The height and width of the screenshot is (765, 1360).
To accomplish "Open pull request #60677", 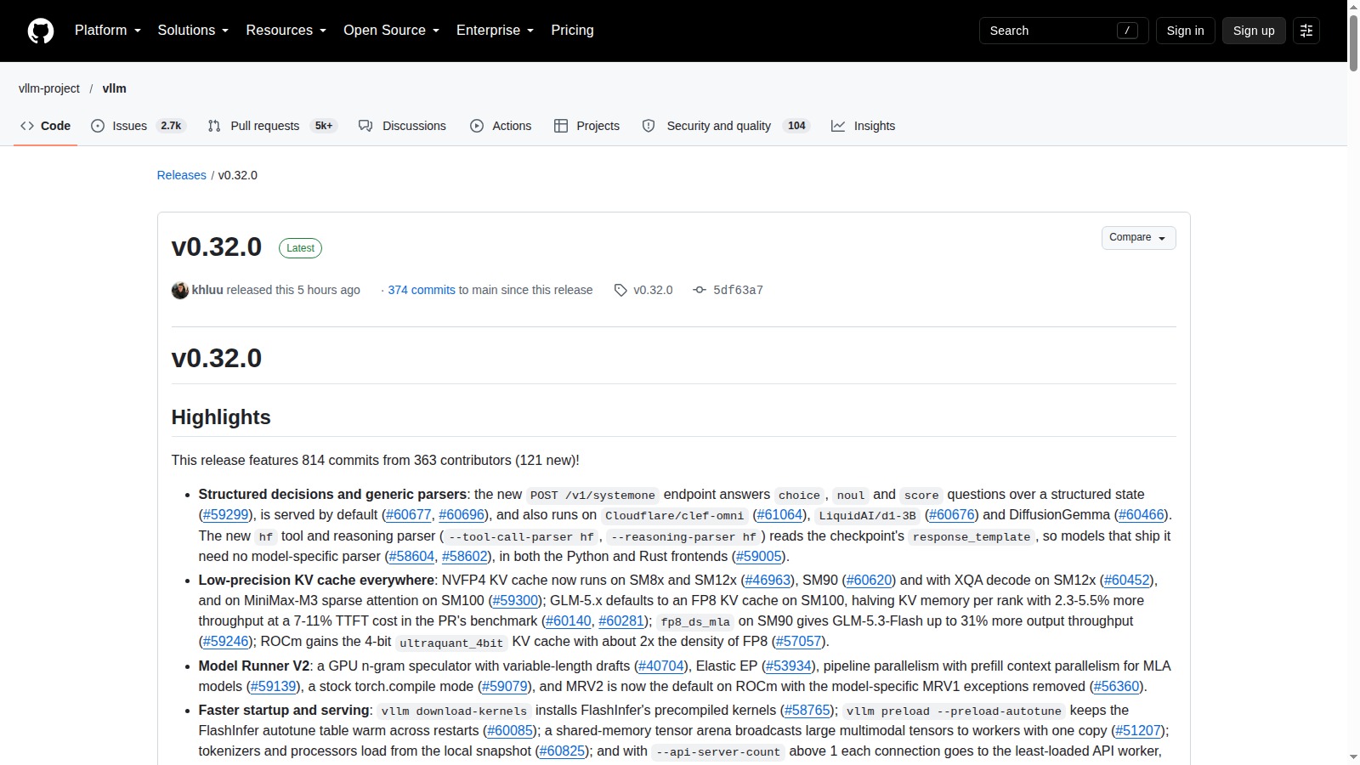I will click(409, 515).
